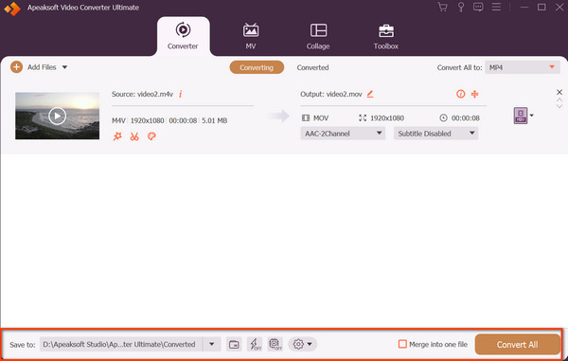Open the gear settings dropdown

[303, 344]
